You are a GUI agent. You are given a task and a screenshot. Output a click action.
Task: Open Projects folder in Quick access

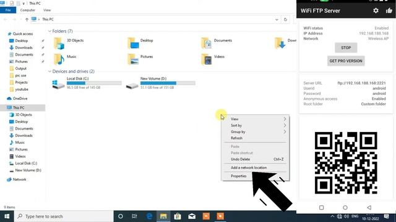21,82
